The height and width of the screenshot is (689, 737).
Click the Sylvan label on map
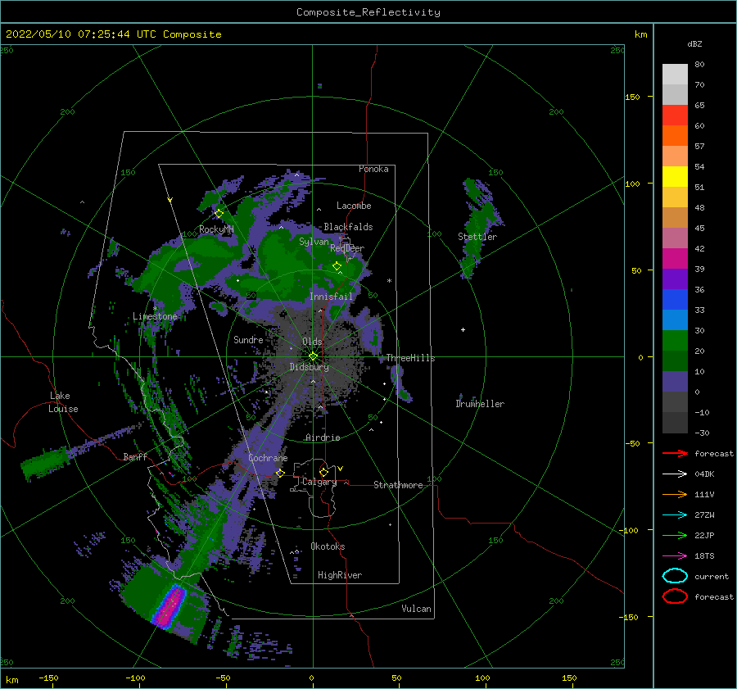point(314,242)
